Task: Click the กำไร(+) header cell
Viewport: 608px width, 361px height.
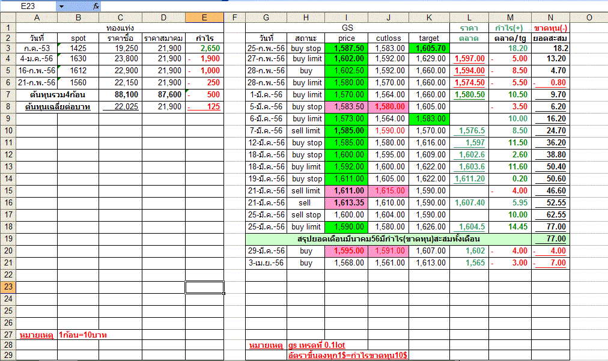Action: point(510,28)
